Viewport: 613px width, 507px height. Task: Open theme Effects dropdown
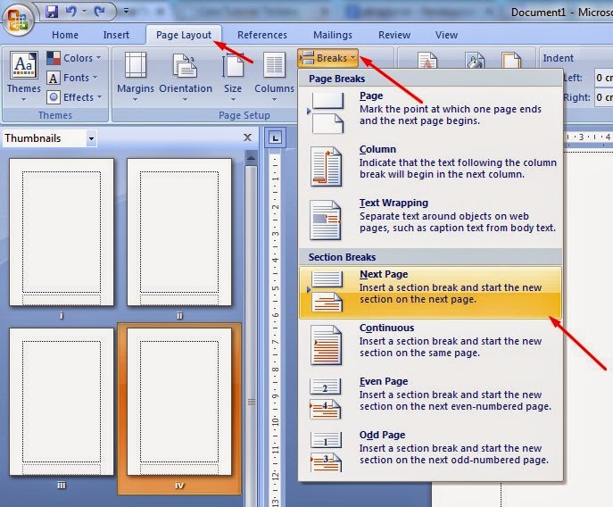74,97
